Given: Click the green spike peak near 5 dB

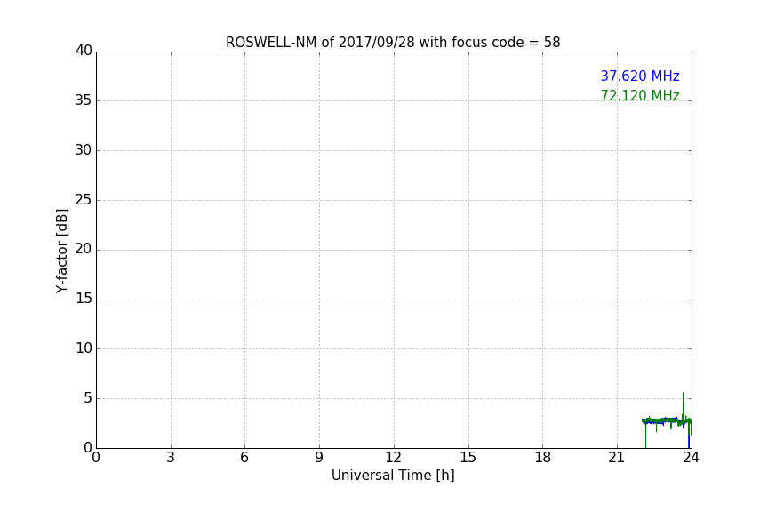Looking at the screenshot, I should [x=684, y=394].
